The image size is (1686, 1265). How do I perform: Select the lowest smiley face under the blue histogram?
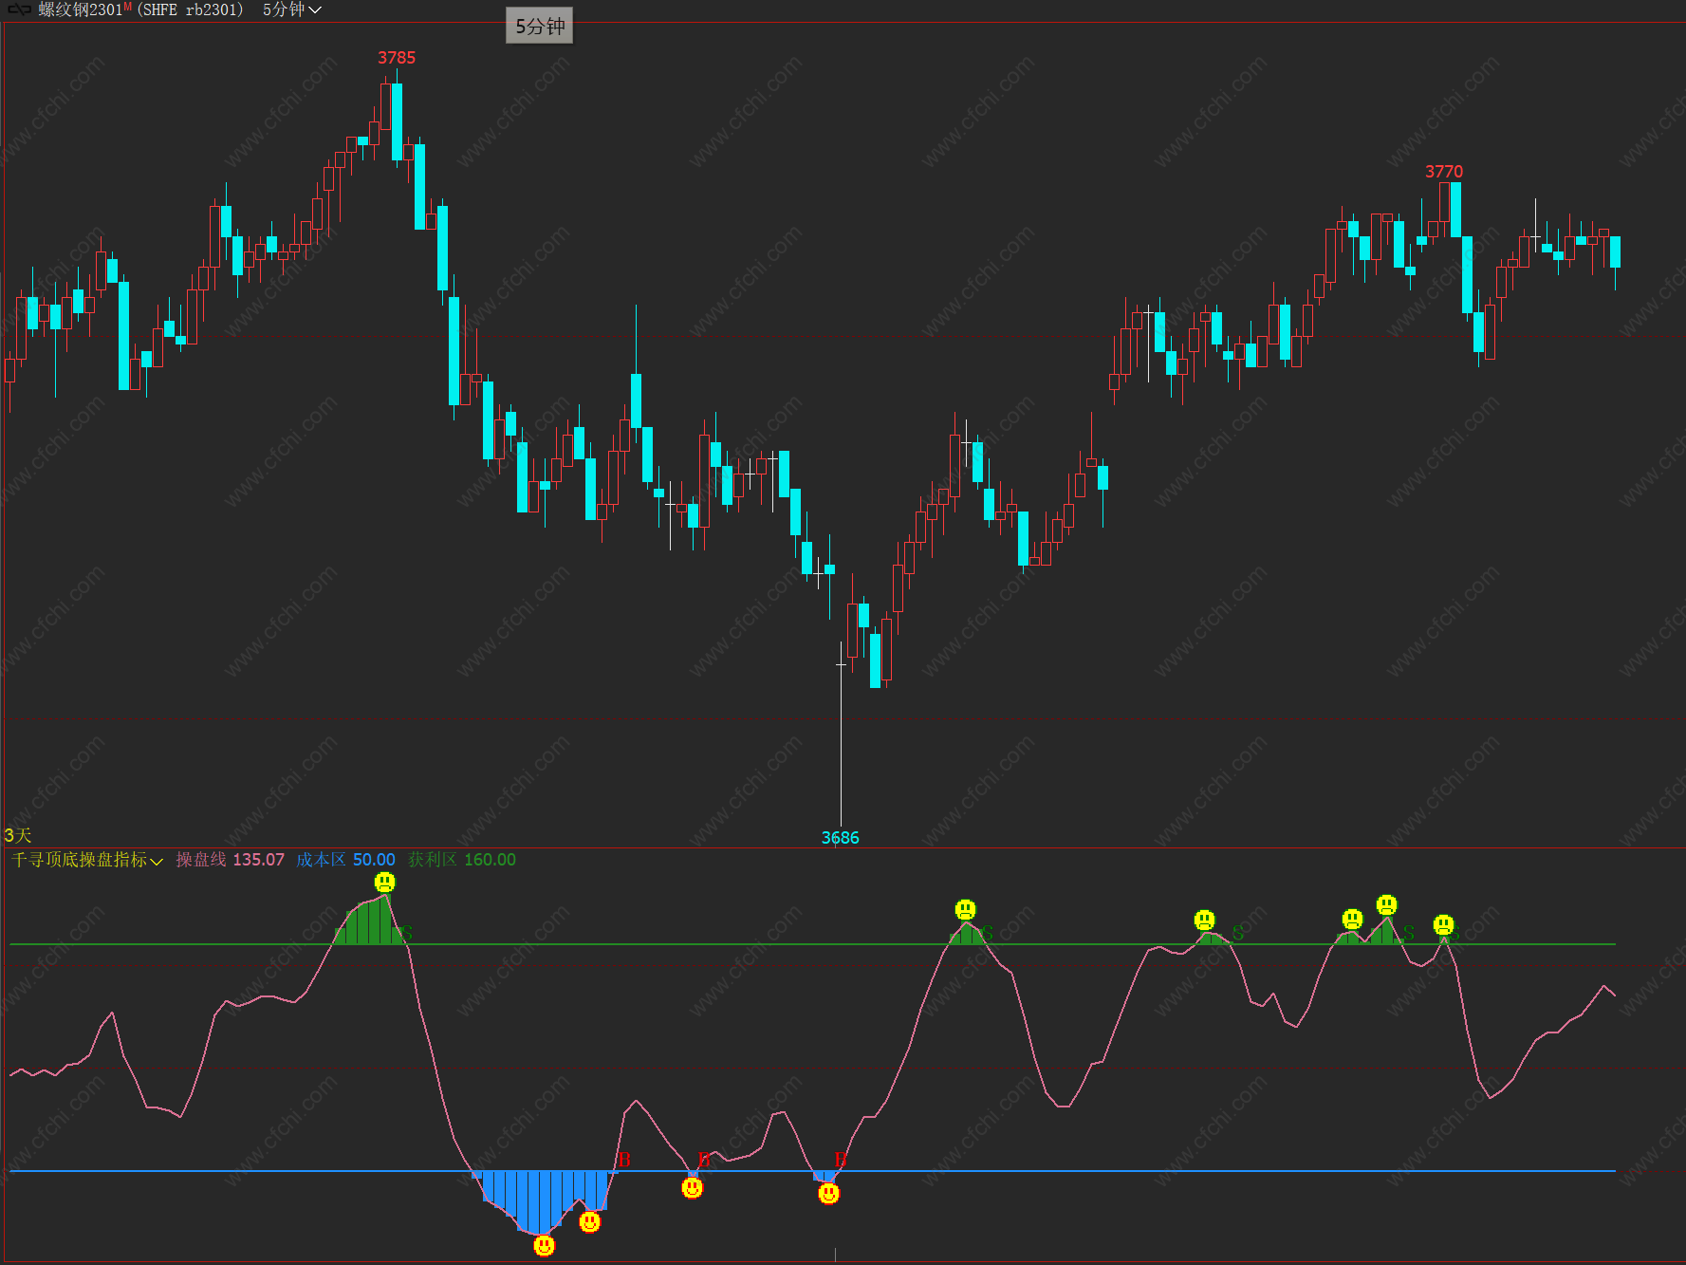point(544,1245)
